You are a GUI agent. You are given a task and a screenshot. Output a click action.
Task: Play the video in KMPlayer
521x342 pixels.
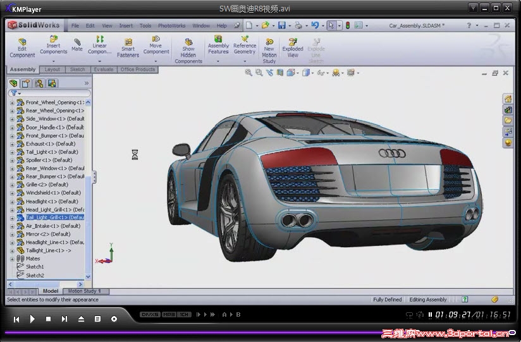(x=32, y=319)
